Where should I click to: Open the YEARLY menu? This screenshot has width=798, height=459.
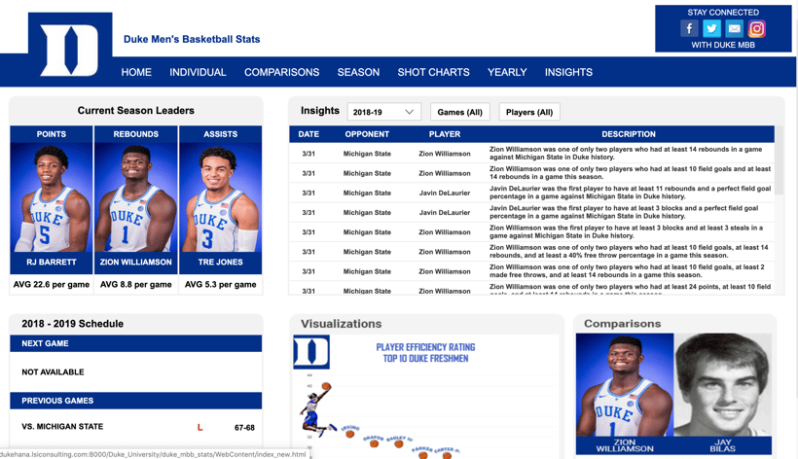coord(507,72)
